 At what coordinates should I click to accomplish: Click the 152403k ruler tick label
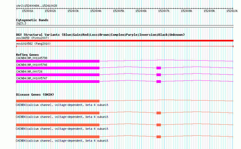73,11
